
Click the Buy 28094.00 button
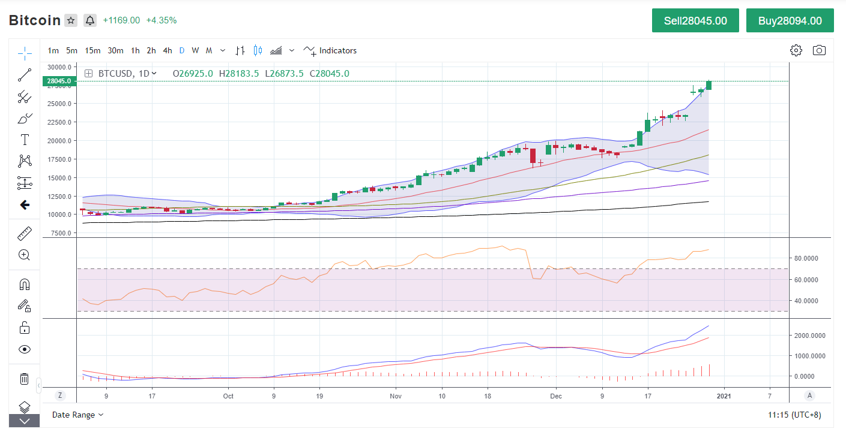[790, 20]
